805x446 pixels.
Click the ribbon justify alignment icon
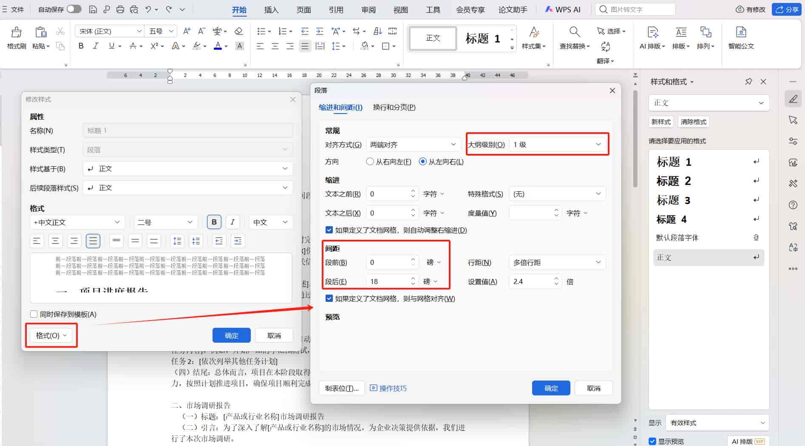tap(305, 46)
